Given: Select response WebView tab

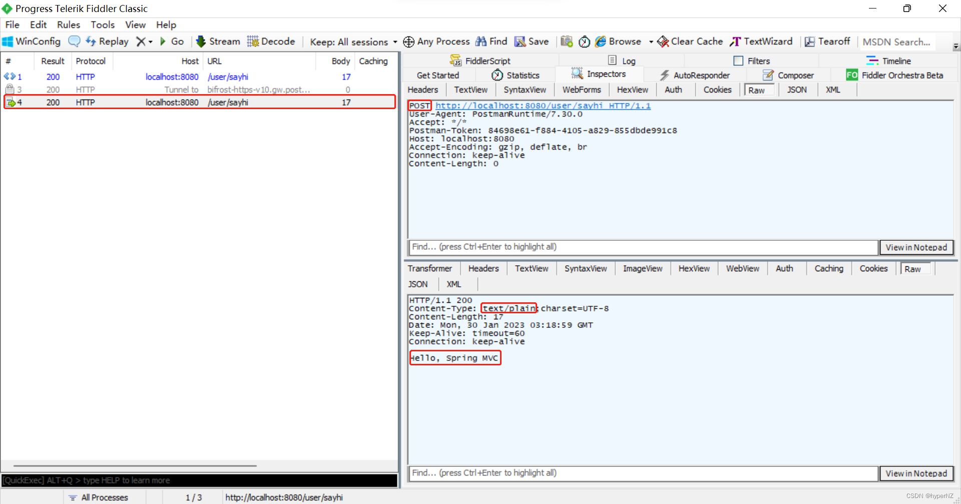Looking at the screenshot, I should pos(743,268).
